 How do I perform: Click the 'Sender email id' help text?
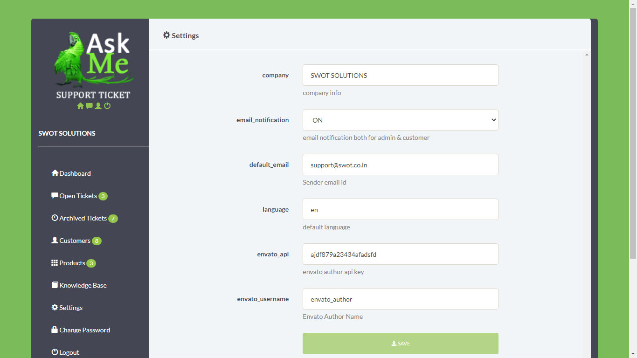pyautogui.click(x=325, y=182)
